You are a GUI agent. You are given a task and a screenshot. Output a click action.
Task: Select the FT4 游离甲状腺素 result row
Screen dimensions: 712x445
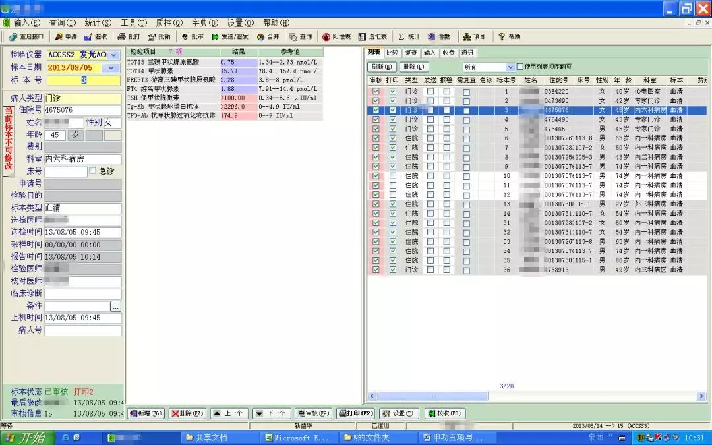pyautogui.click(x=224, y=89)
